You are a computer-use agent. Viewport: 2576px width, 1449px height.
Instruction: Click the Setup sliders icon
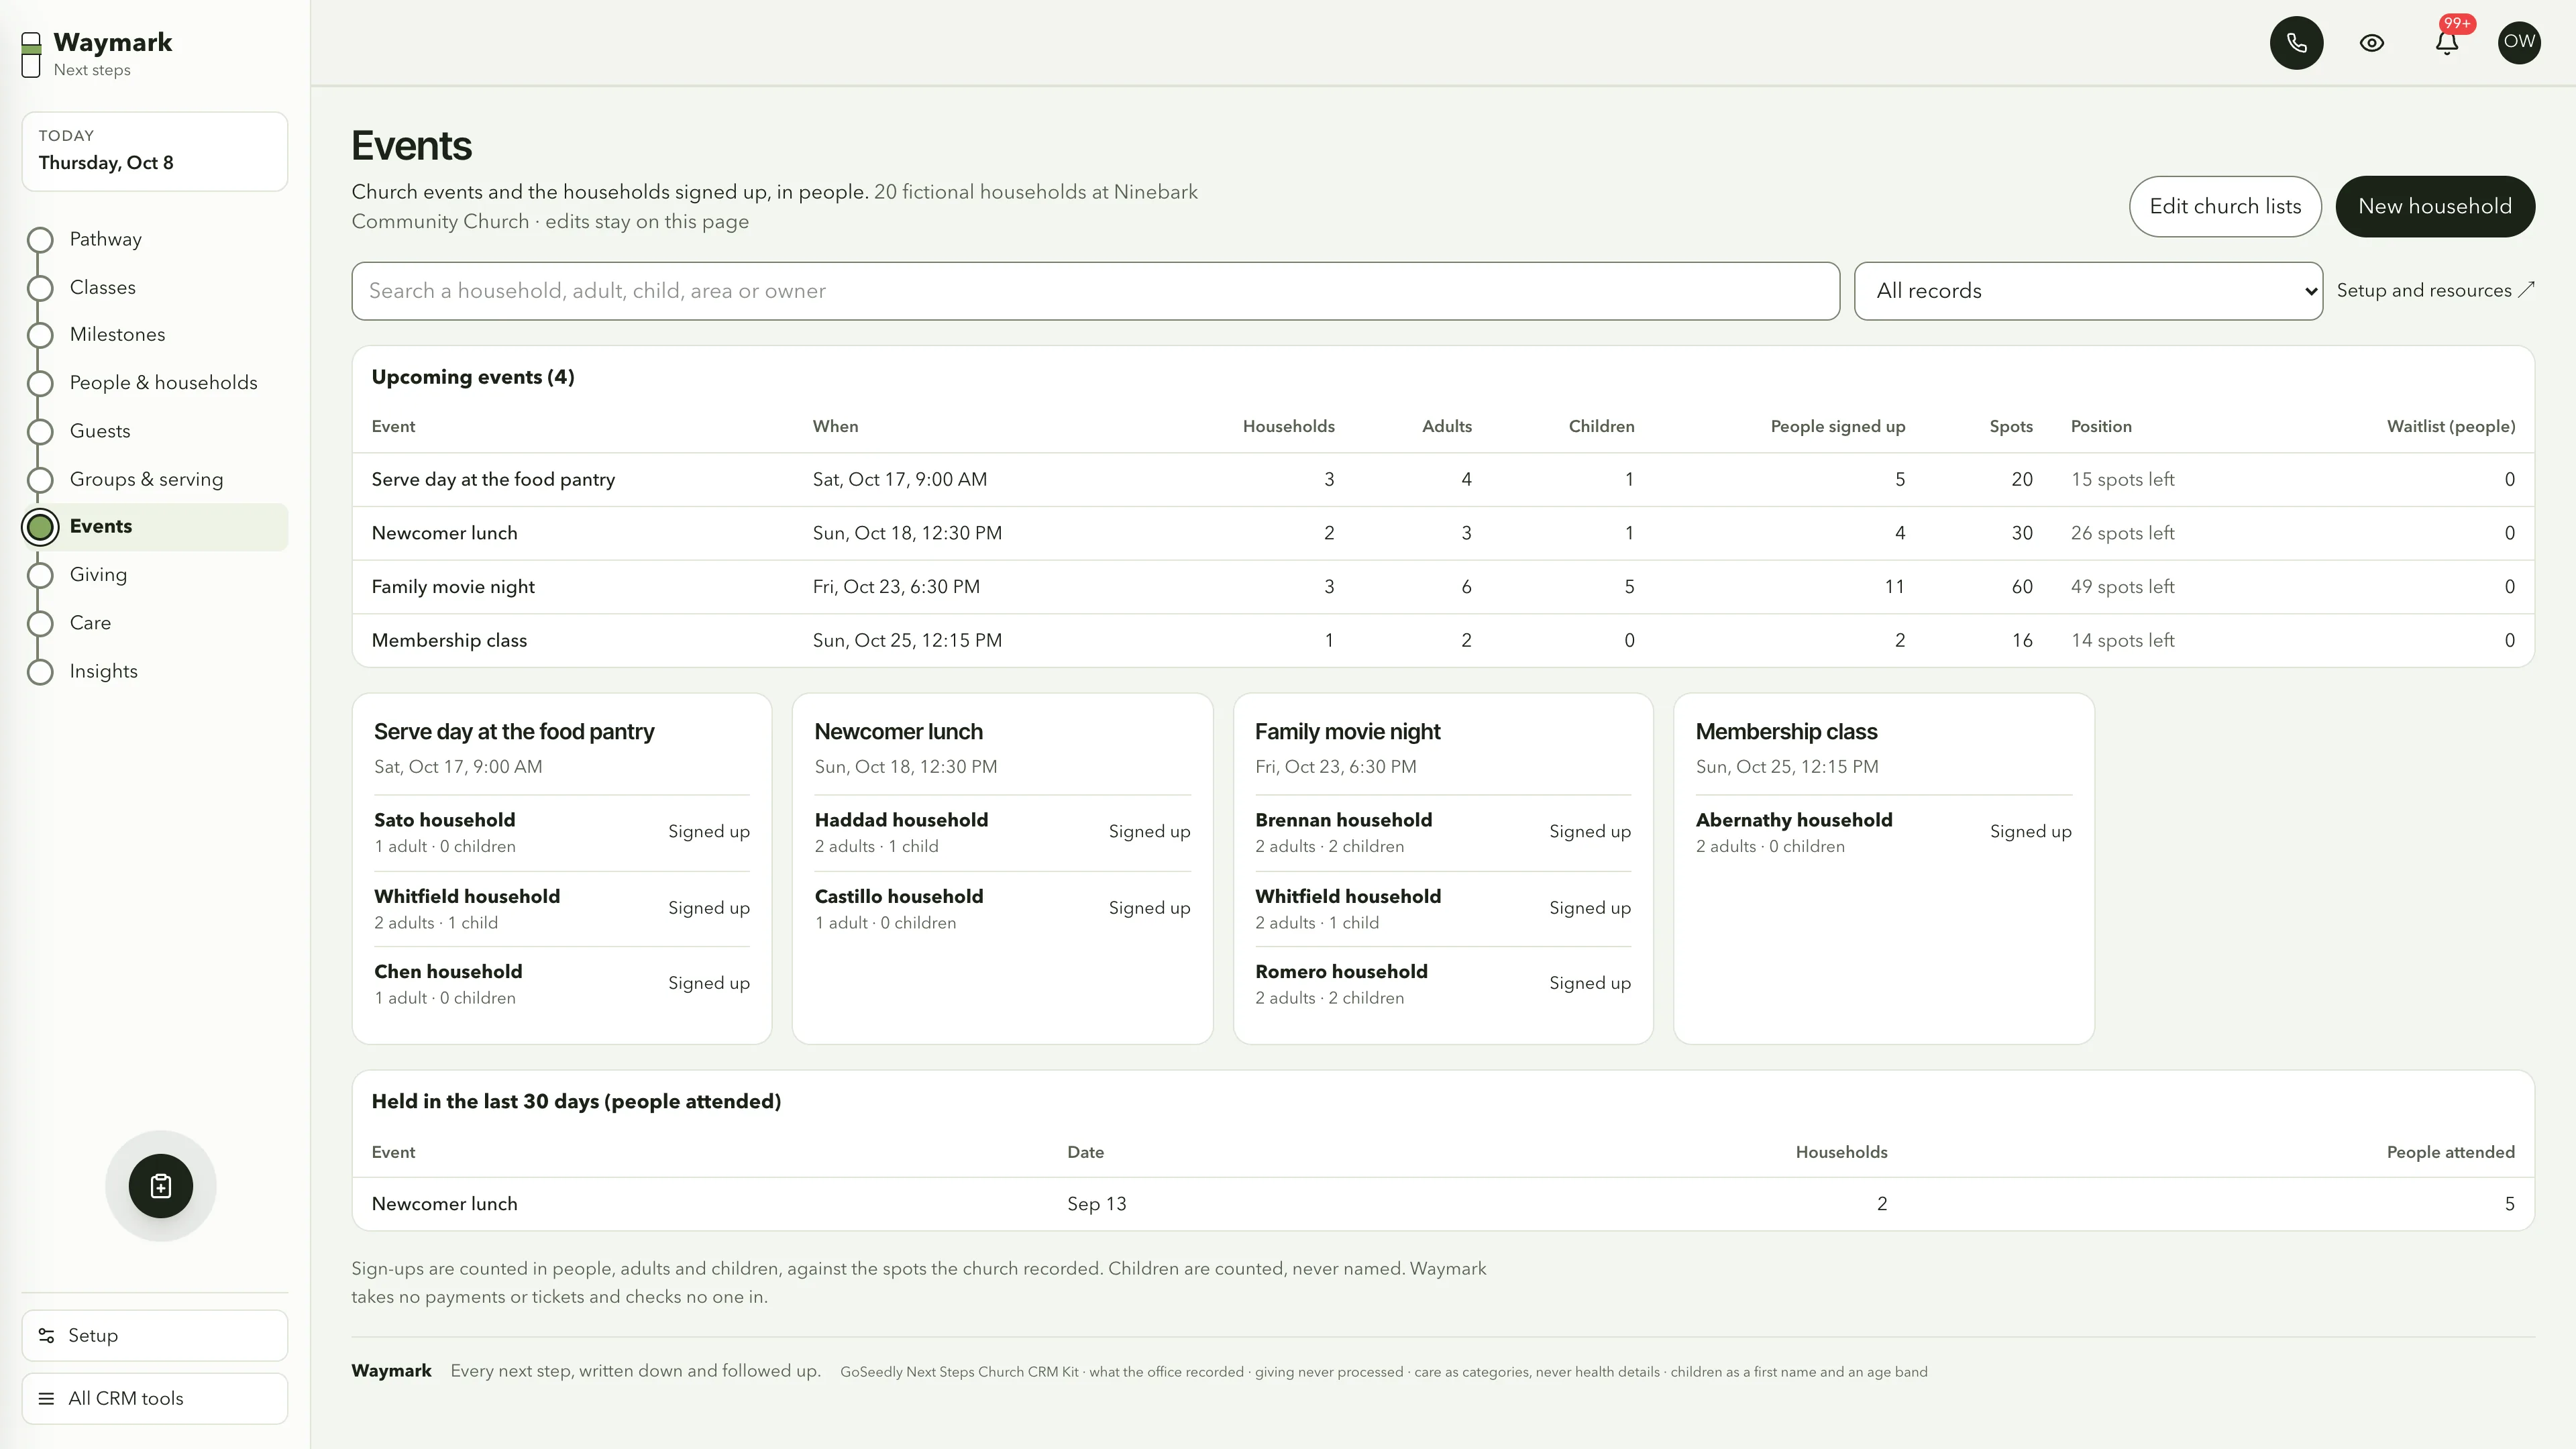click(x=46, y=1336)
